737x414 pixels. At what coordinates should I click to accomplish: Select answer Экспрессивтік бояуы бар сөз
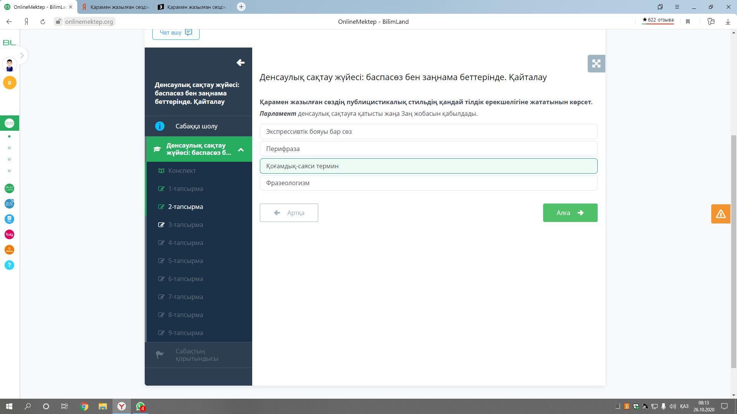[428, 131]
